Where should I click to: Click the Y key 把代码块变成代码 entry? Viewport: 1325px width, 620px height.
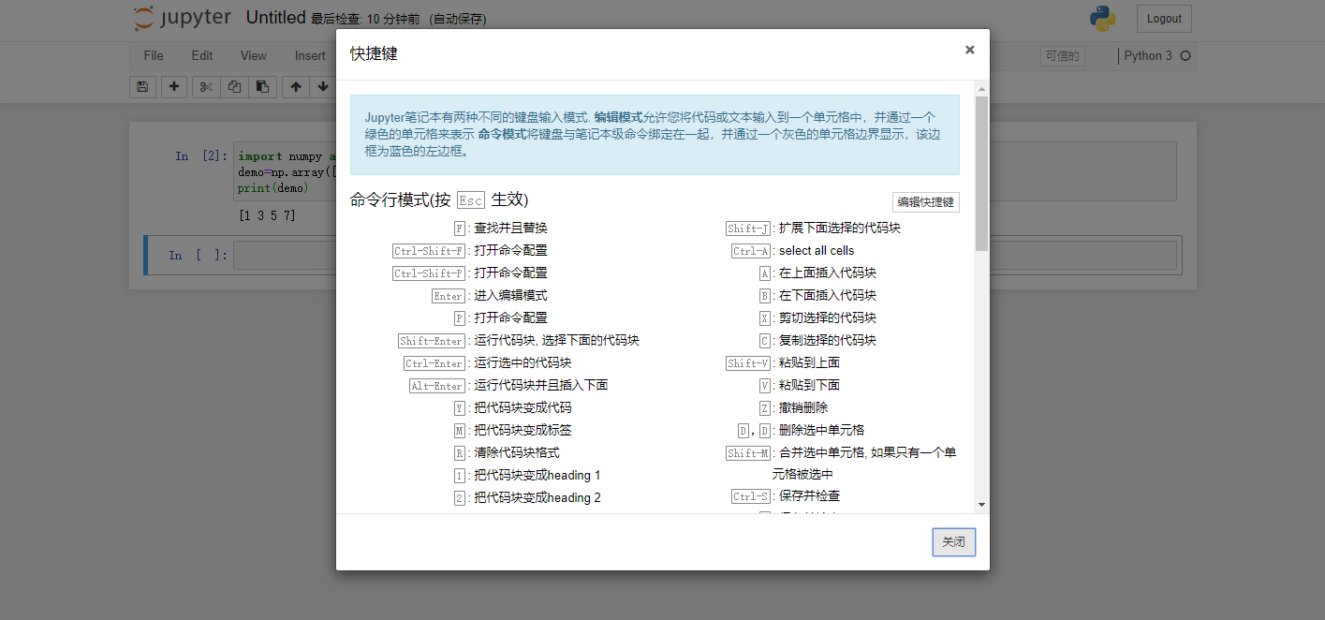512,408
